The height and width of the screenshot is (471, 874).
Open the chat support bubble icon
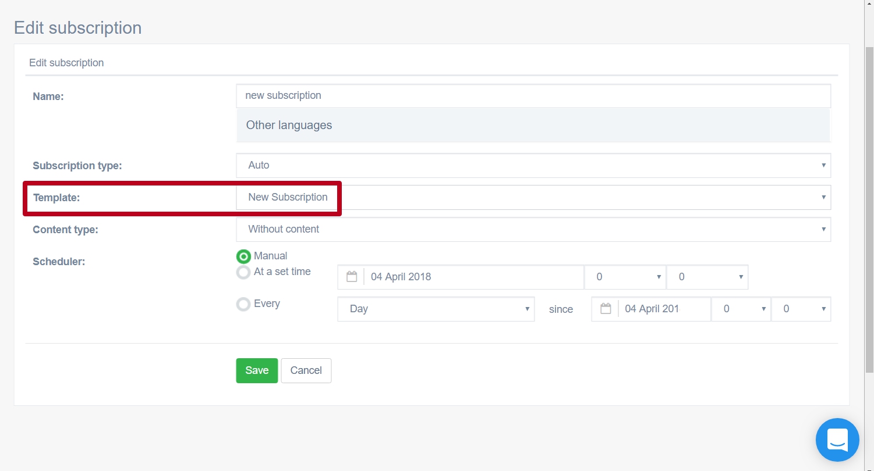(x=837, y=440)
